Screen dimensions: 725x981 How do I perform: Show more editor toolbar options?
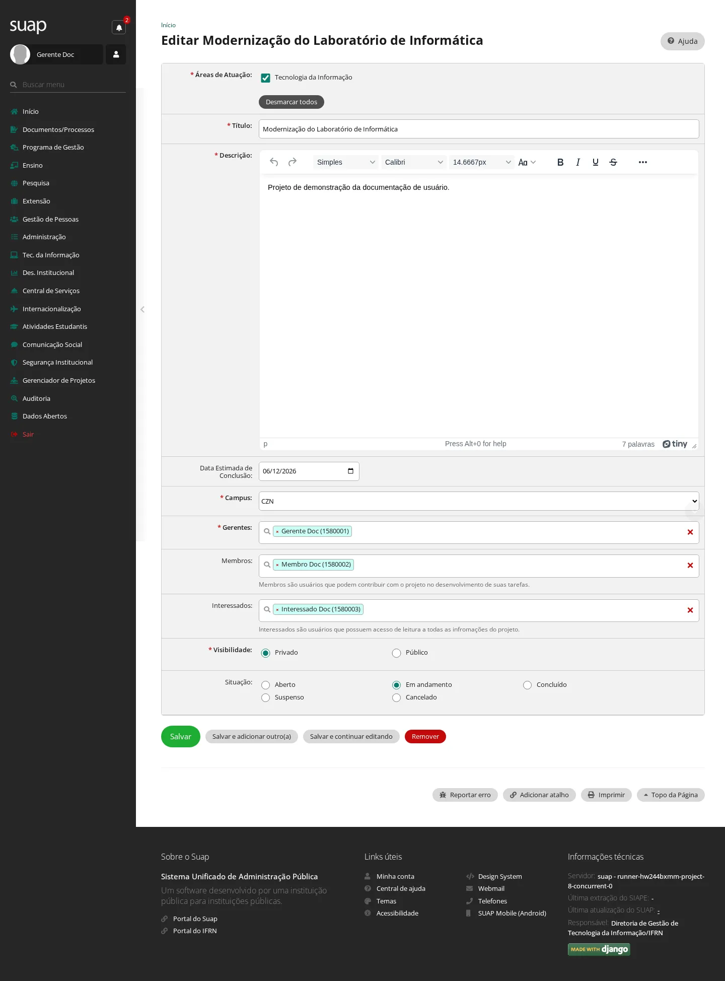pos(643,162)
